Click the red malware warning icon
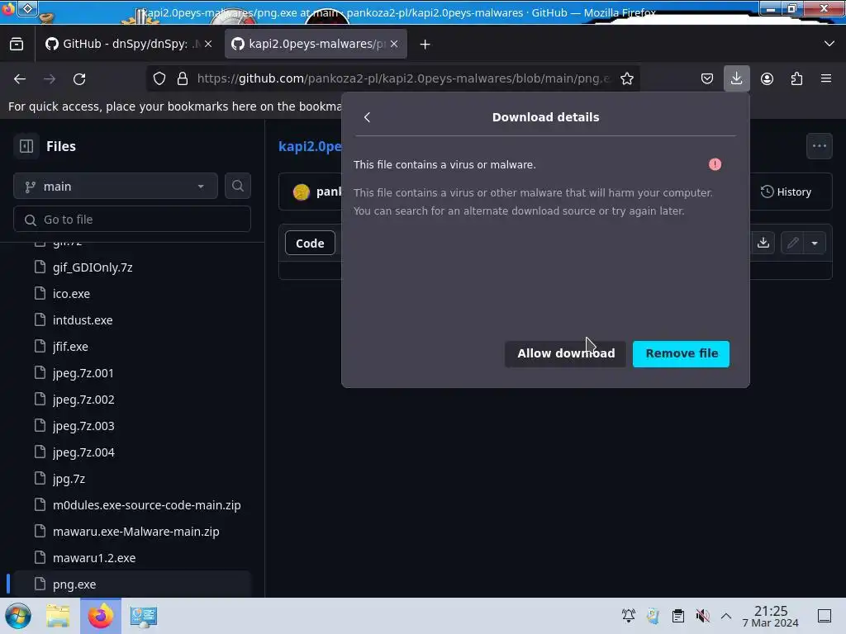846x634 pixels. 715,164
